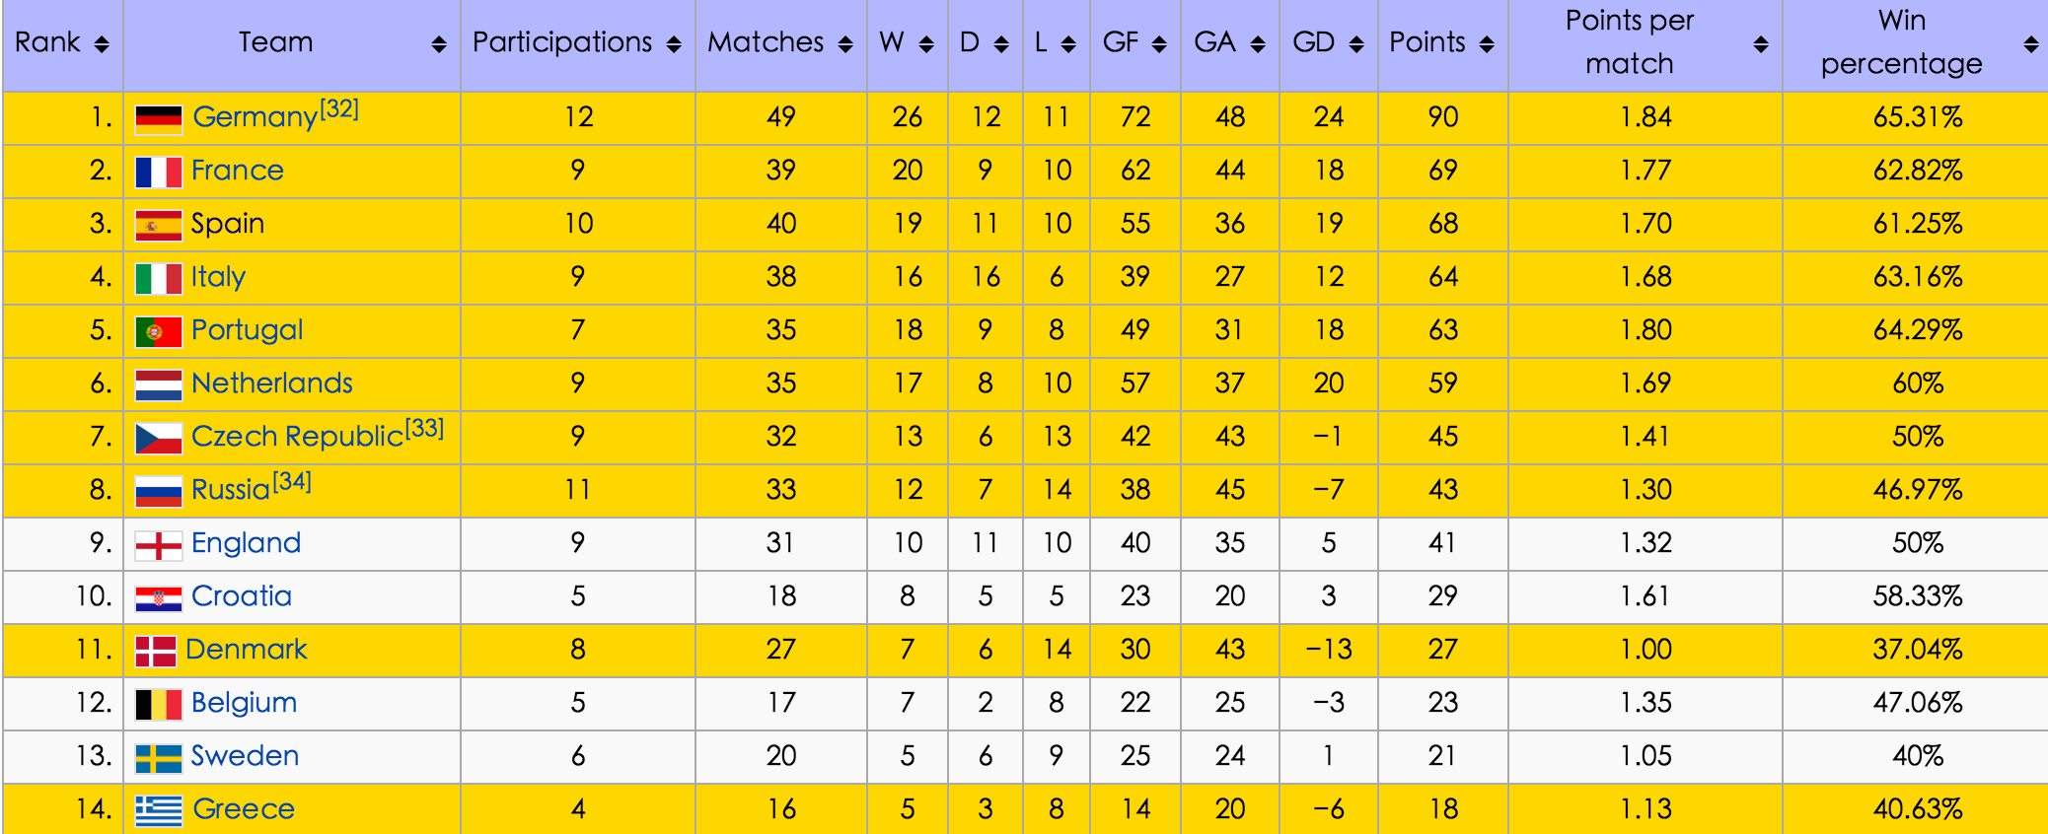Open the Netherlands team link
Screen dimensions: 2048x834
click(x=272, y=383)
